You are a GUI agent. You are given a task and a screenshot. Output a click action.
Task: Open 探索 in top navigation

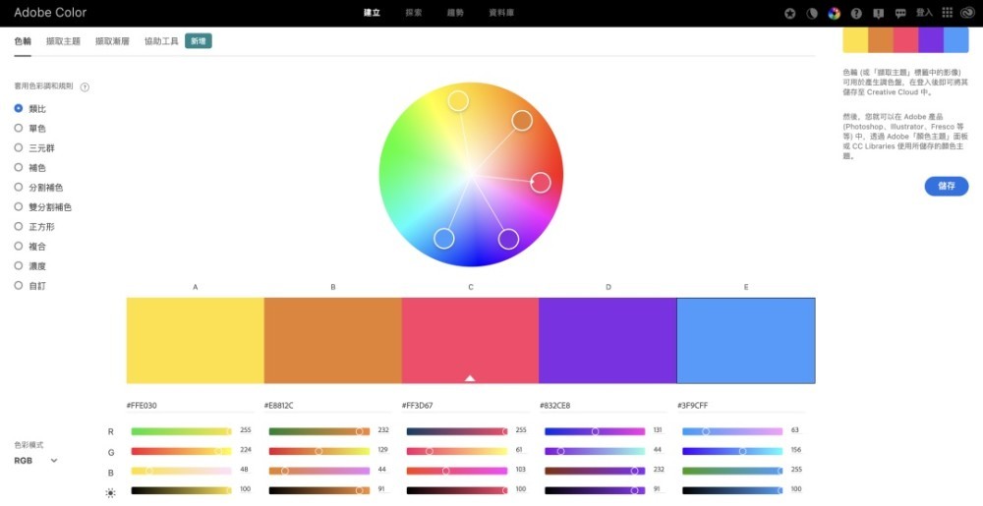pyautogui.click(x=414, y=13)
